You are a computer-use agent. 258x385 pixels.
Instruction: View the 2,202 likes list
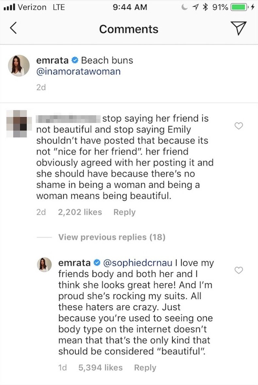click(x=80, y=212)
